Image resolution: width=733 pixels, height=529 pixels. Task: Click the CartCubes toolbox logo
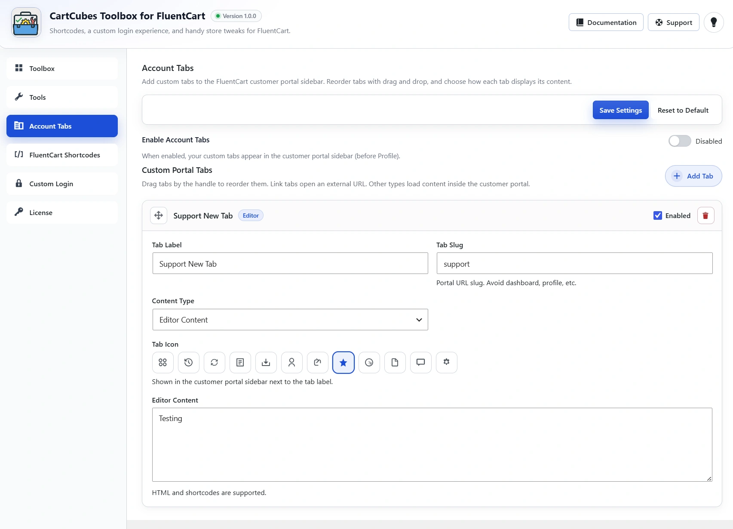[26, 22]
